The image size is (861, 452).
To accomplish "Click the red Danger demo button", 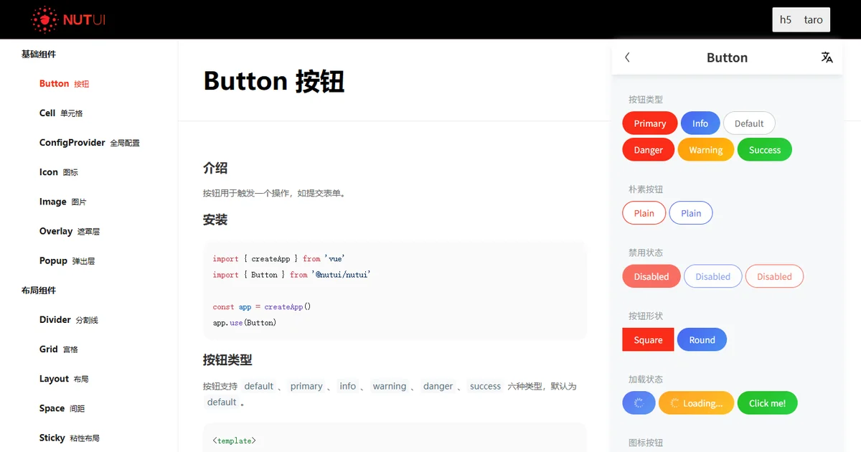I will pos(649,150).
